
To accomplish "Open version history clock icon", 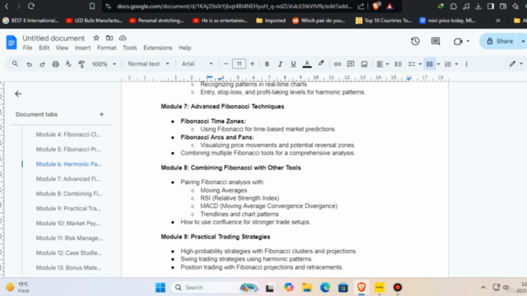I will [415, 41].
